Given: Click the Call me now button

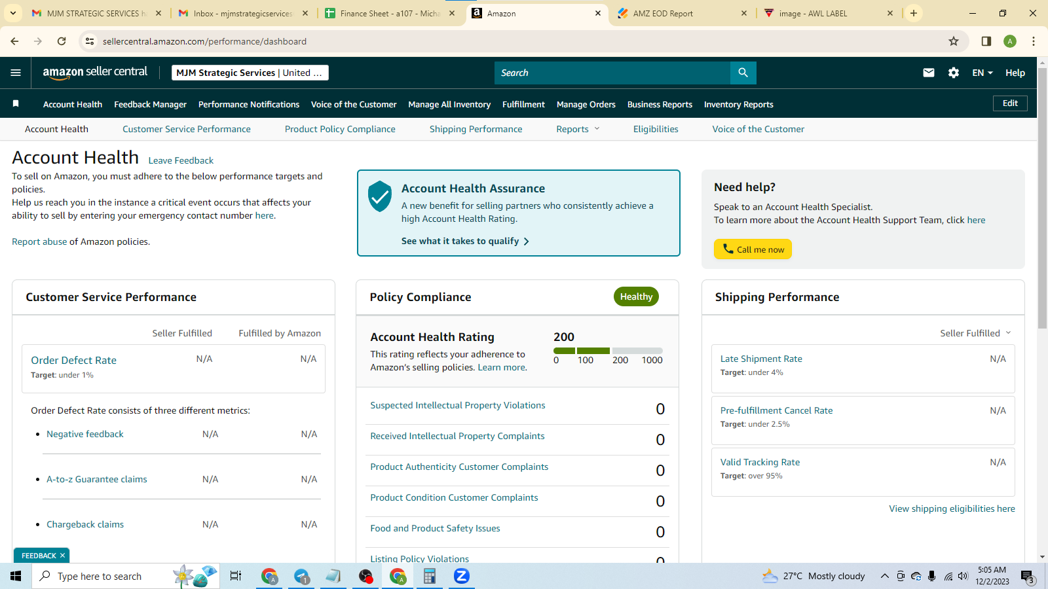Looking at the screenshot, I should click(753, 249).
